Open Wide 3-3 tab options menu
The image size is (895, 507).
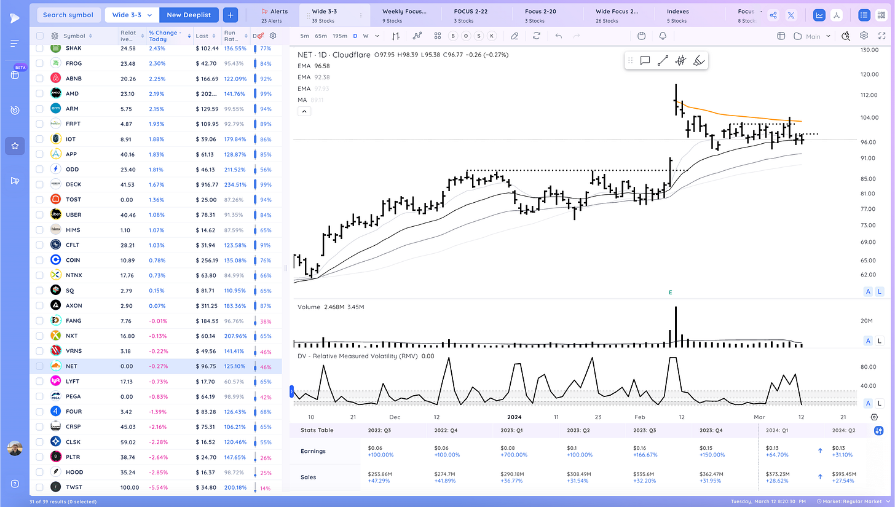(x=360, y=15)
